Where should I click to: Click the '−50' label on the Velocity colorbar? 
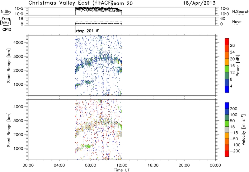click(x=234, y=139)
